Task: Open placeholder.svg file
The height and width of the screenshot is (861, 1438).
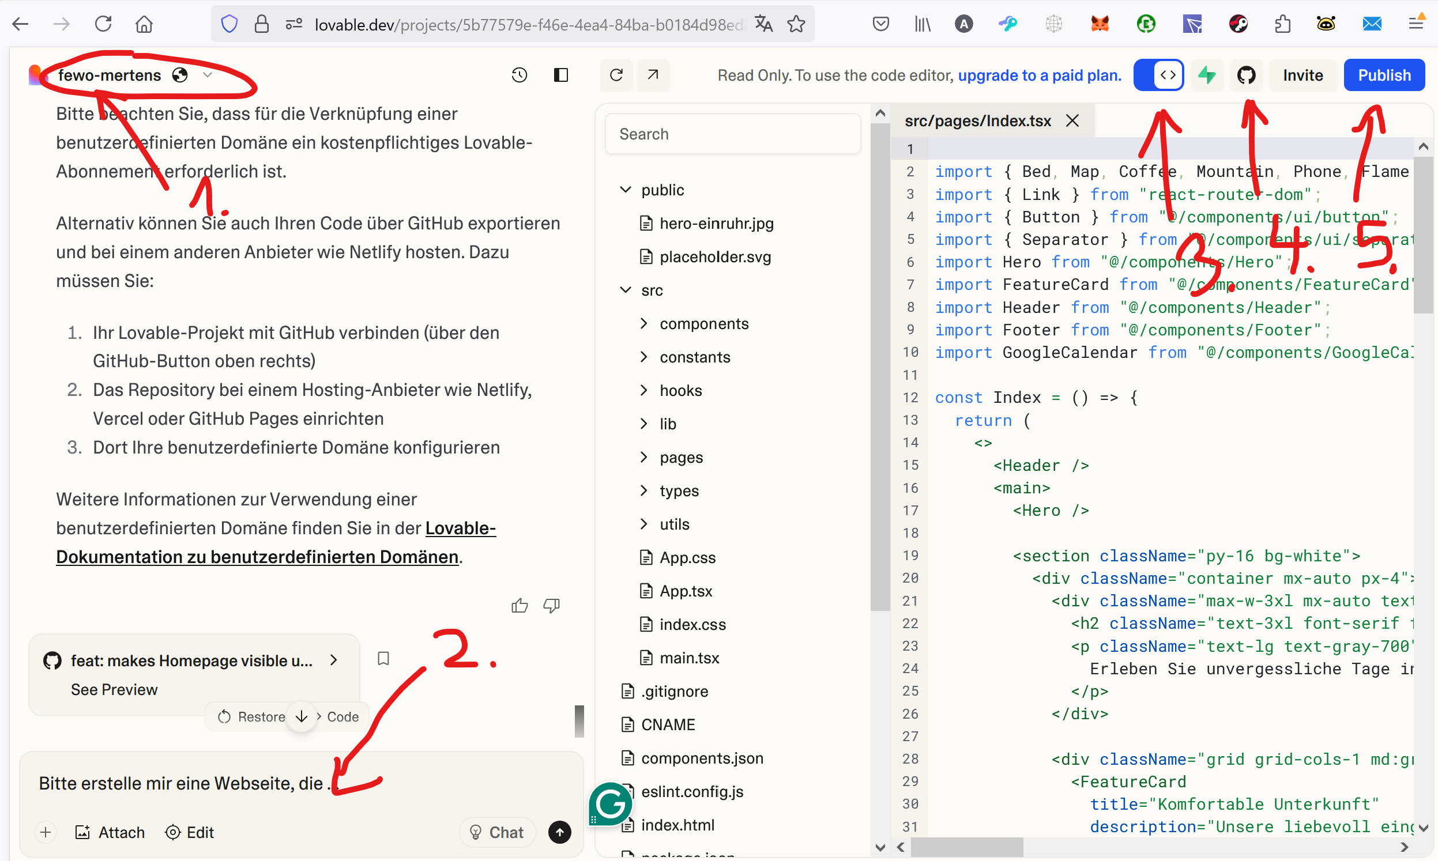Action: (x=705, y=257)
